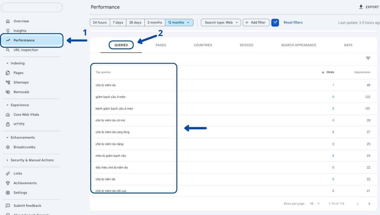Click query "mèo bị giảm bạch cầu"
The image size is (380, 215).
pos(111,156)
